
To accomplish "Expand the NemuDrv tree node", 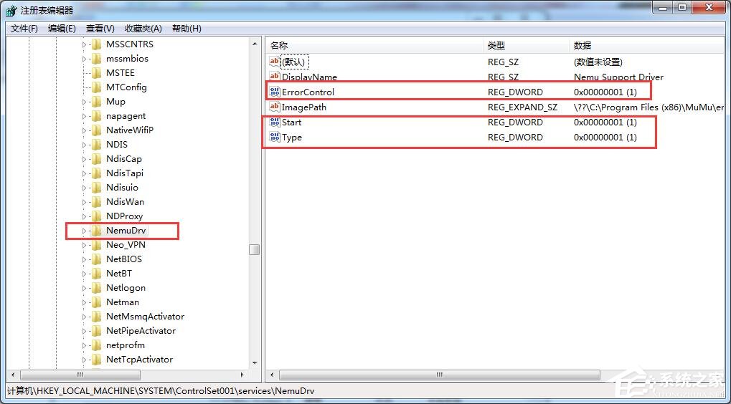I will (x=85, y=231).
